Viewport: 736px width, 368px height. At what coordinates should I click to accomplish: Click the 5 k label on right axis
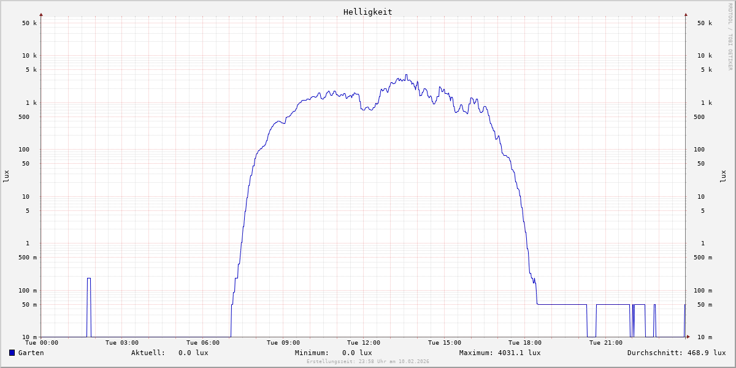[x=707, y=70]
